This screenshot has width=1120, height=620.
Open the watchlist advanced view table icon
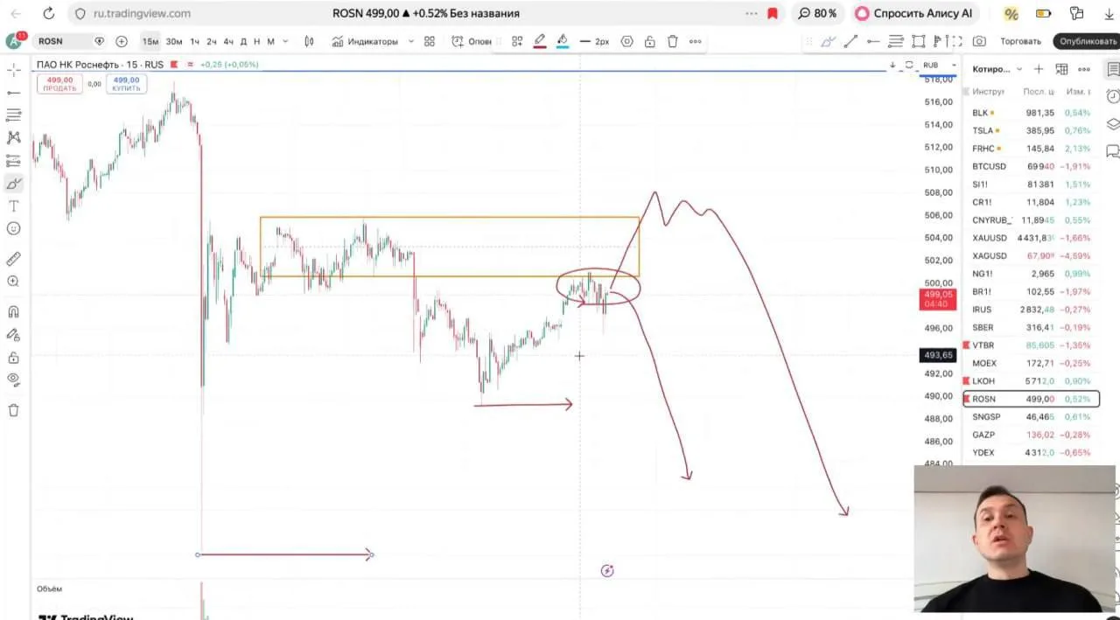pos(1061,69)
